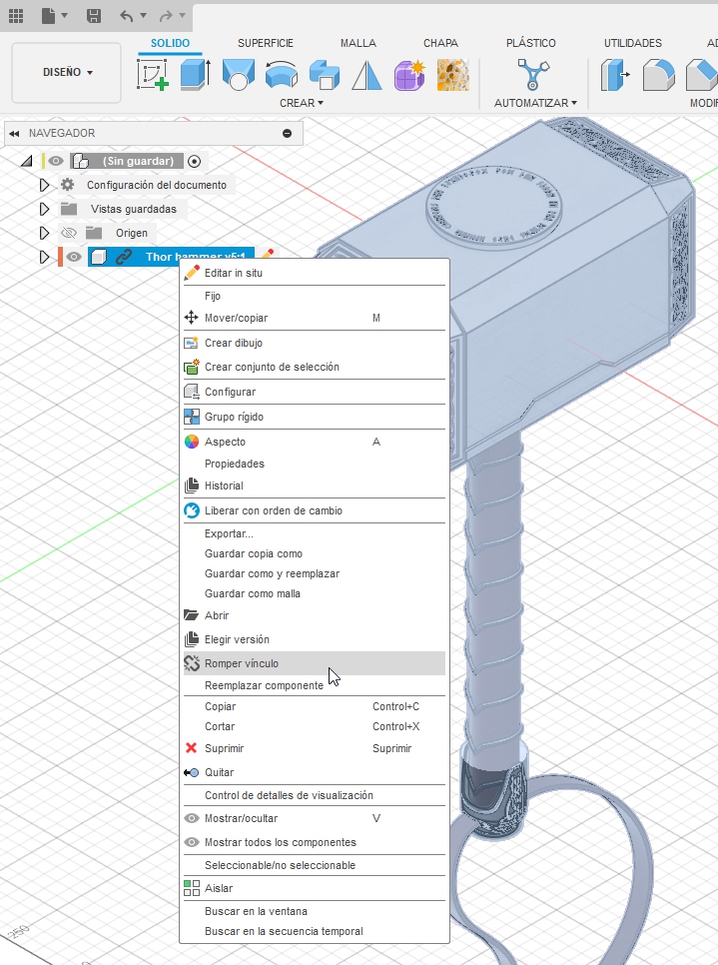The height and width of the screenshot is (965, 718).
Task: Click Aspecto color wheel menu entry
Action: point(225,442)
